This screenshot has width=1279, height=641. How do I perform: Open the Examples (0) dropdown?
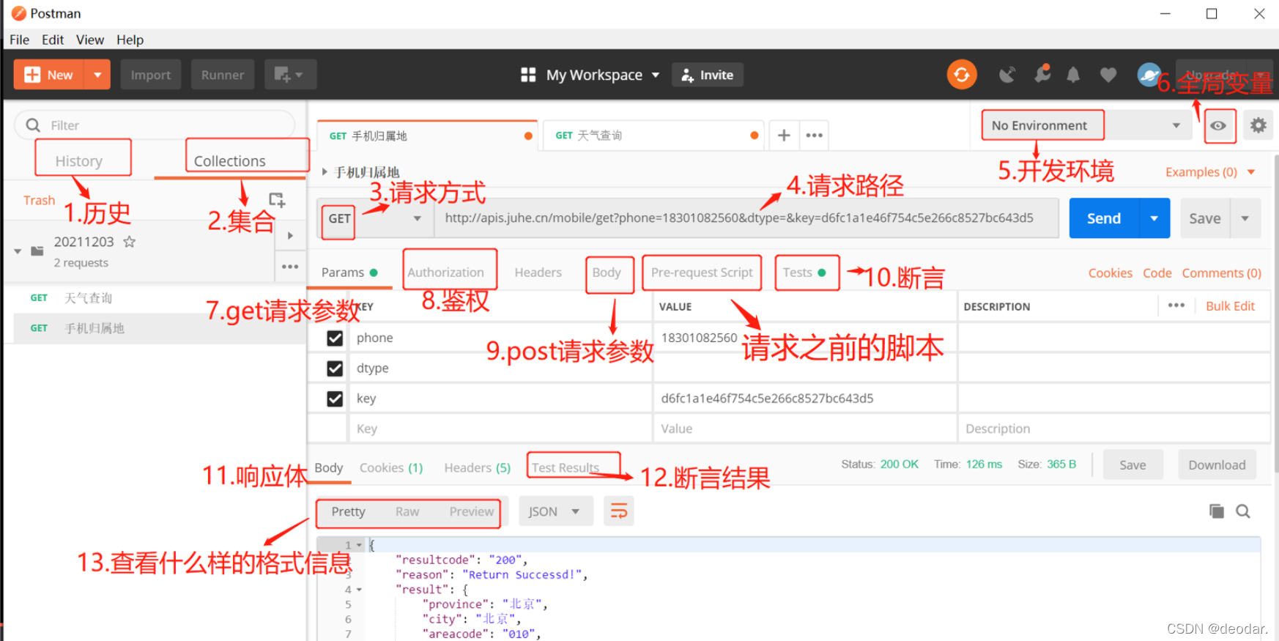click(x=1210, y=172)
